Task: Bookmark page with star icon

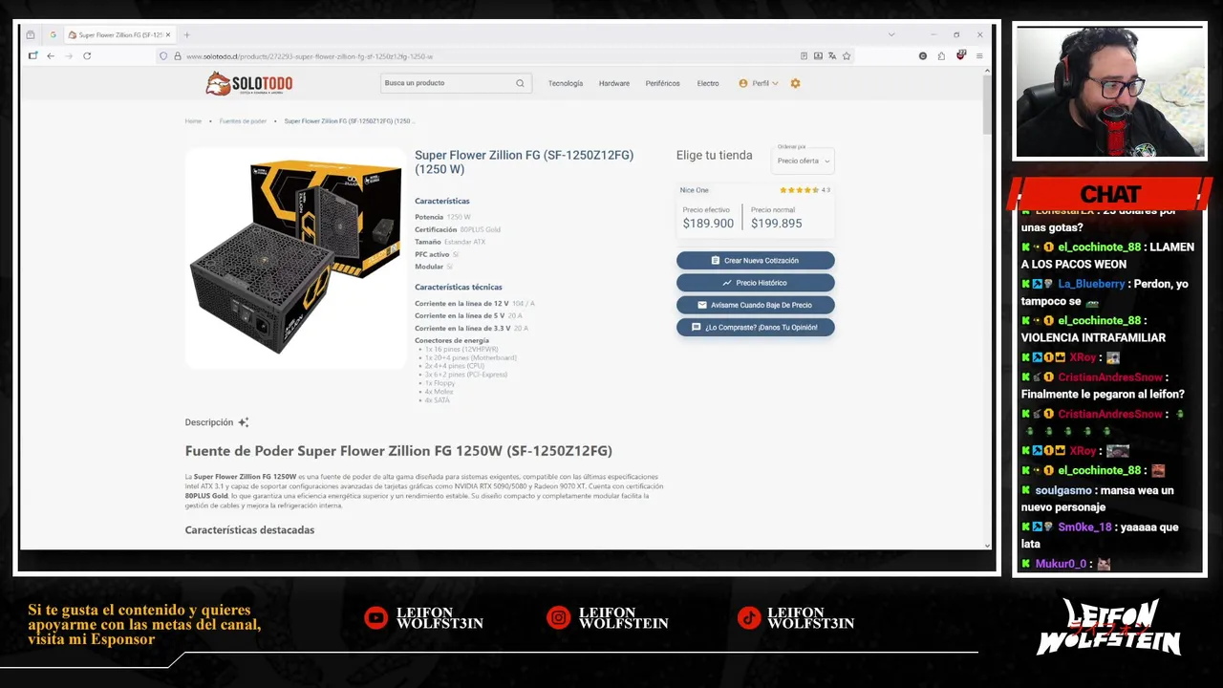Action: [x=847, y=56]
